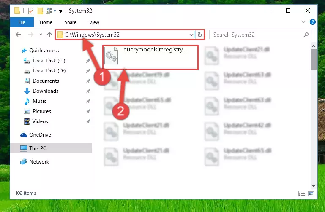Select Quick access in the navigation pane
Viewport: 325px width, 212px height.
(40, 51)
